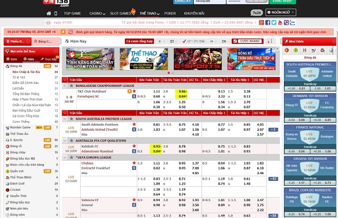Select Tỷ lệ 1X2 in sidebar
This screenshot has width=338, height=218.
click(19, 77)
